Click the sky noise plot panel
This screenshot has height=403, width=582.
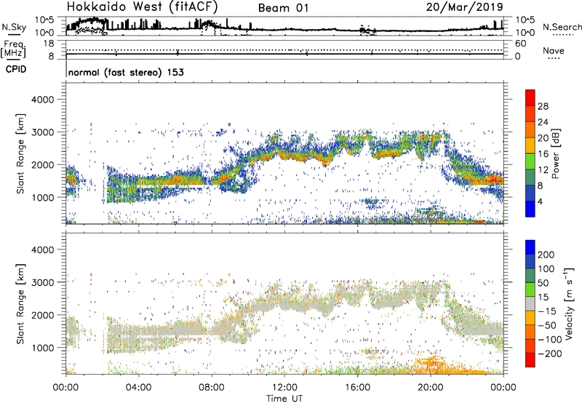(284, 26)
